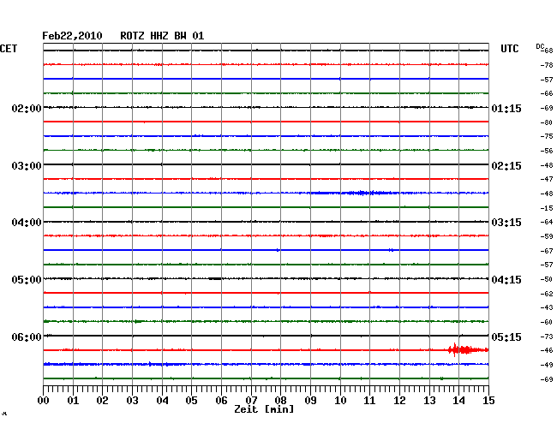Select the DC value -43
Image resolution: width=557 pixels, height=423 pixels.
[547, 307]
